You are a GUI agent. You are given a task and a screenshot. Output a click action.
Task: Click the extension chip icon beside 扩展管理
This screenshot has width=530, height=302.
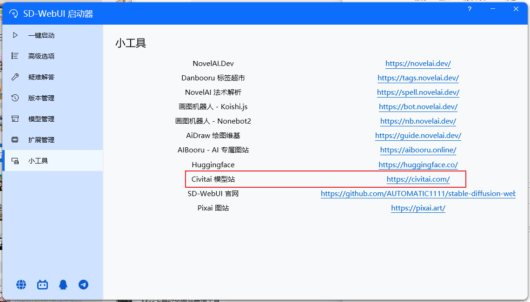pos(15,139)
